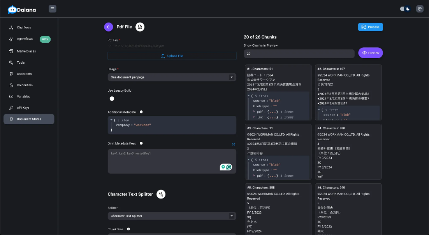Viewport: 429px width, 235px height.
Task: Expand pdf node in chunk #1 metadata
Action: pyautogui.click(x=254, y=111)
